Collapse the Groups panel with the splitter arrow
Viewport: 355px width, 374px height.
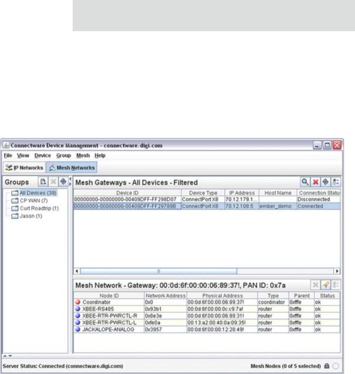70,179
